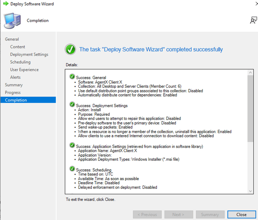Click green check icon for Application Settings
The height and width of the screenshot is (220, 258).
[72, 145]
